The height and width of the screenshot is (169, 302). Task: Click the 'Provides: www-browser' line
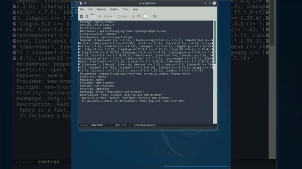pyautogui.click(x=97, y=83)
